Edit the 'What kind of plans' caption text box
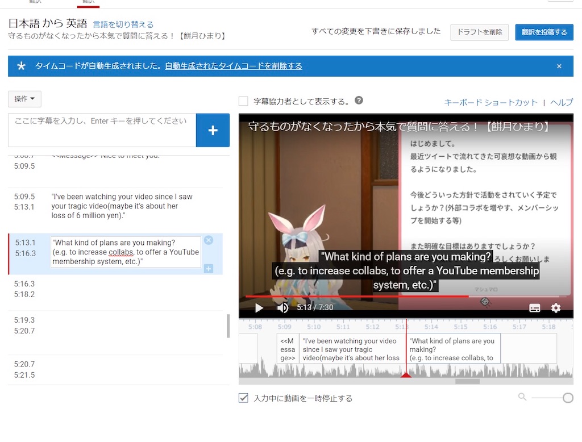 pos(126,252)
